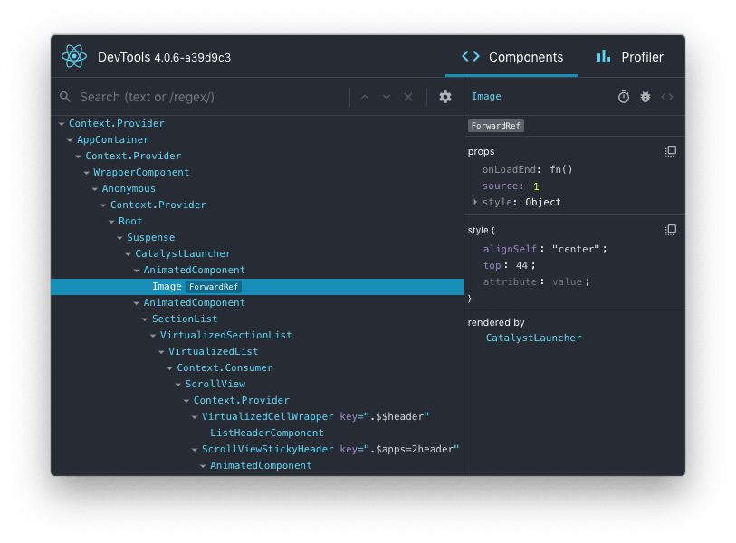This screenshot has height=543, width=736.
Task: Go to previous search result arrow
Action: click(365, 97)
